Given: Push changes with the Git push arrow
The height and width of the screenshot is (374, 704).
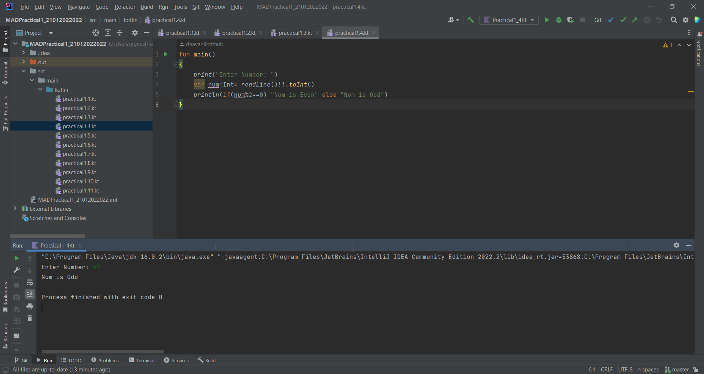Looking at the screenshot, I should [x=635, y=20].
